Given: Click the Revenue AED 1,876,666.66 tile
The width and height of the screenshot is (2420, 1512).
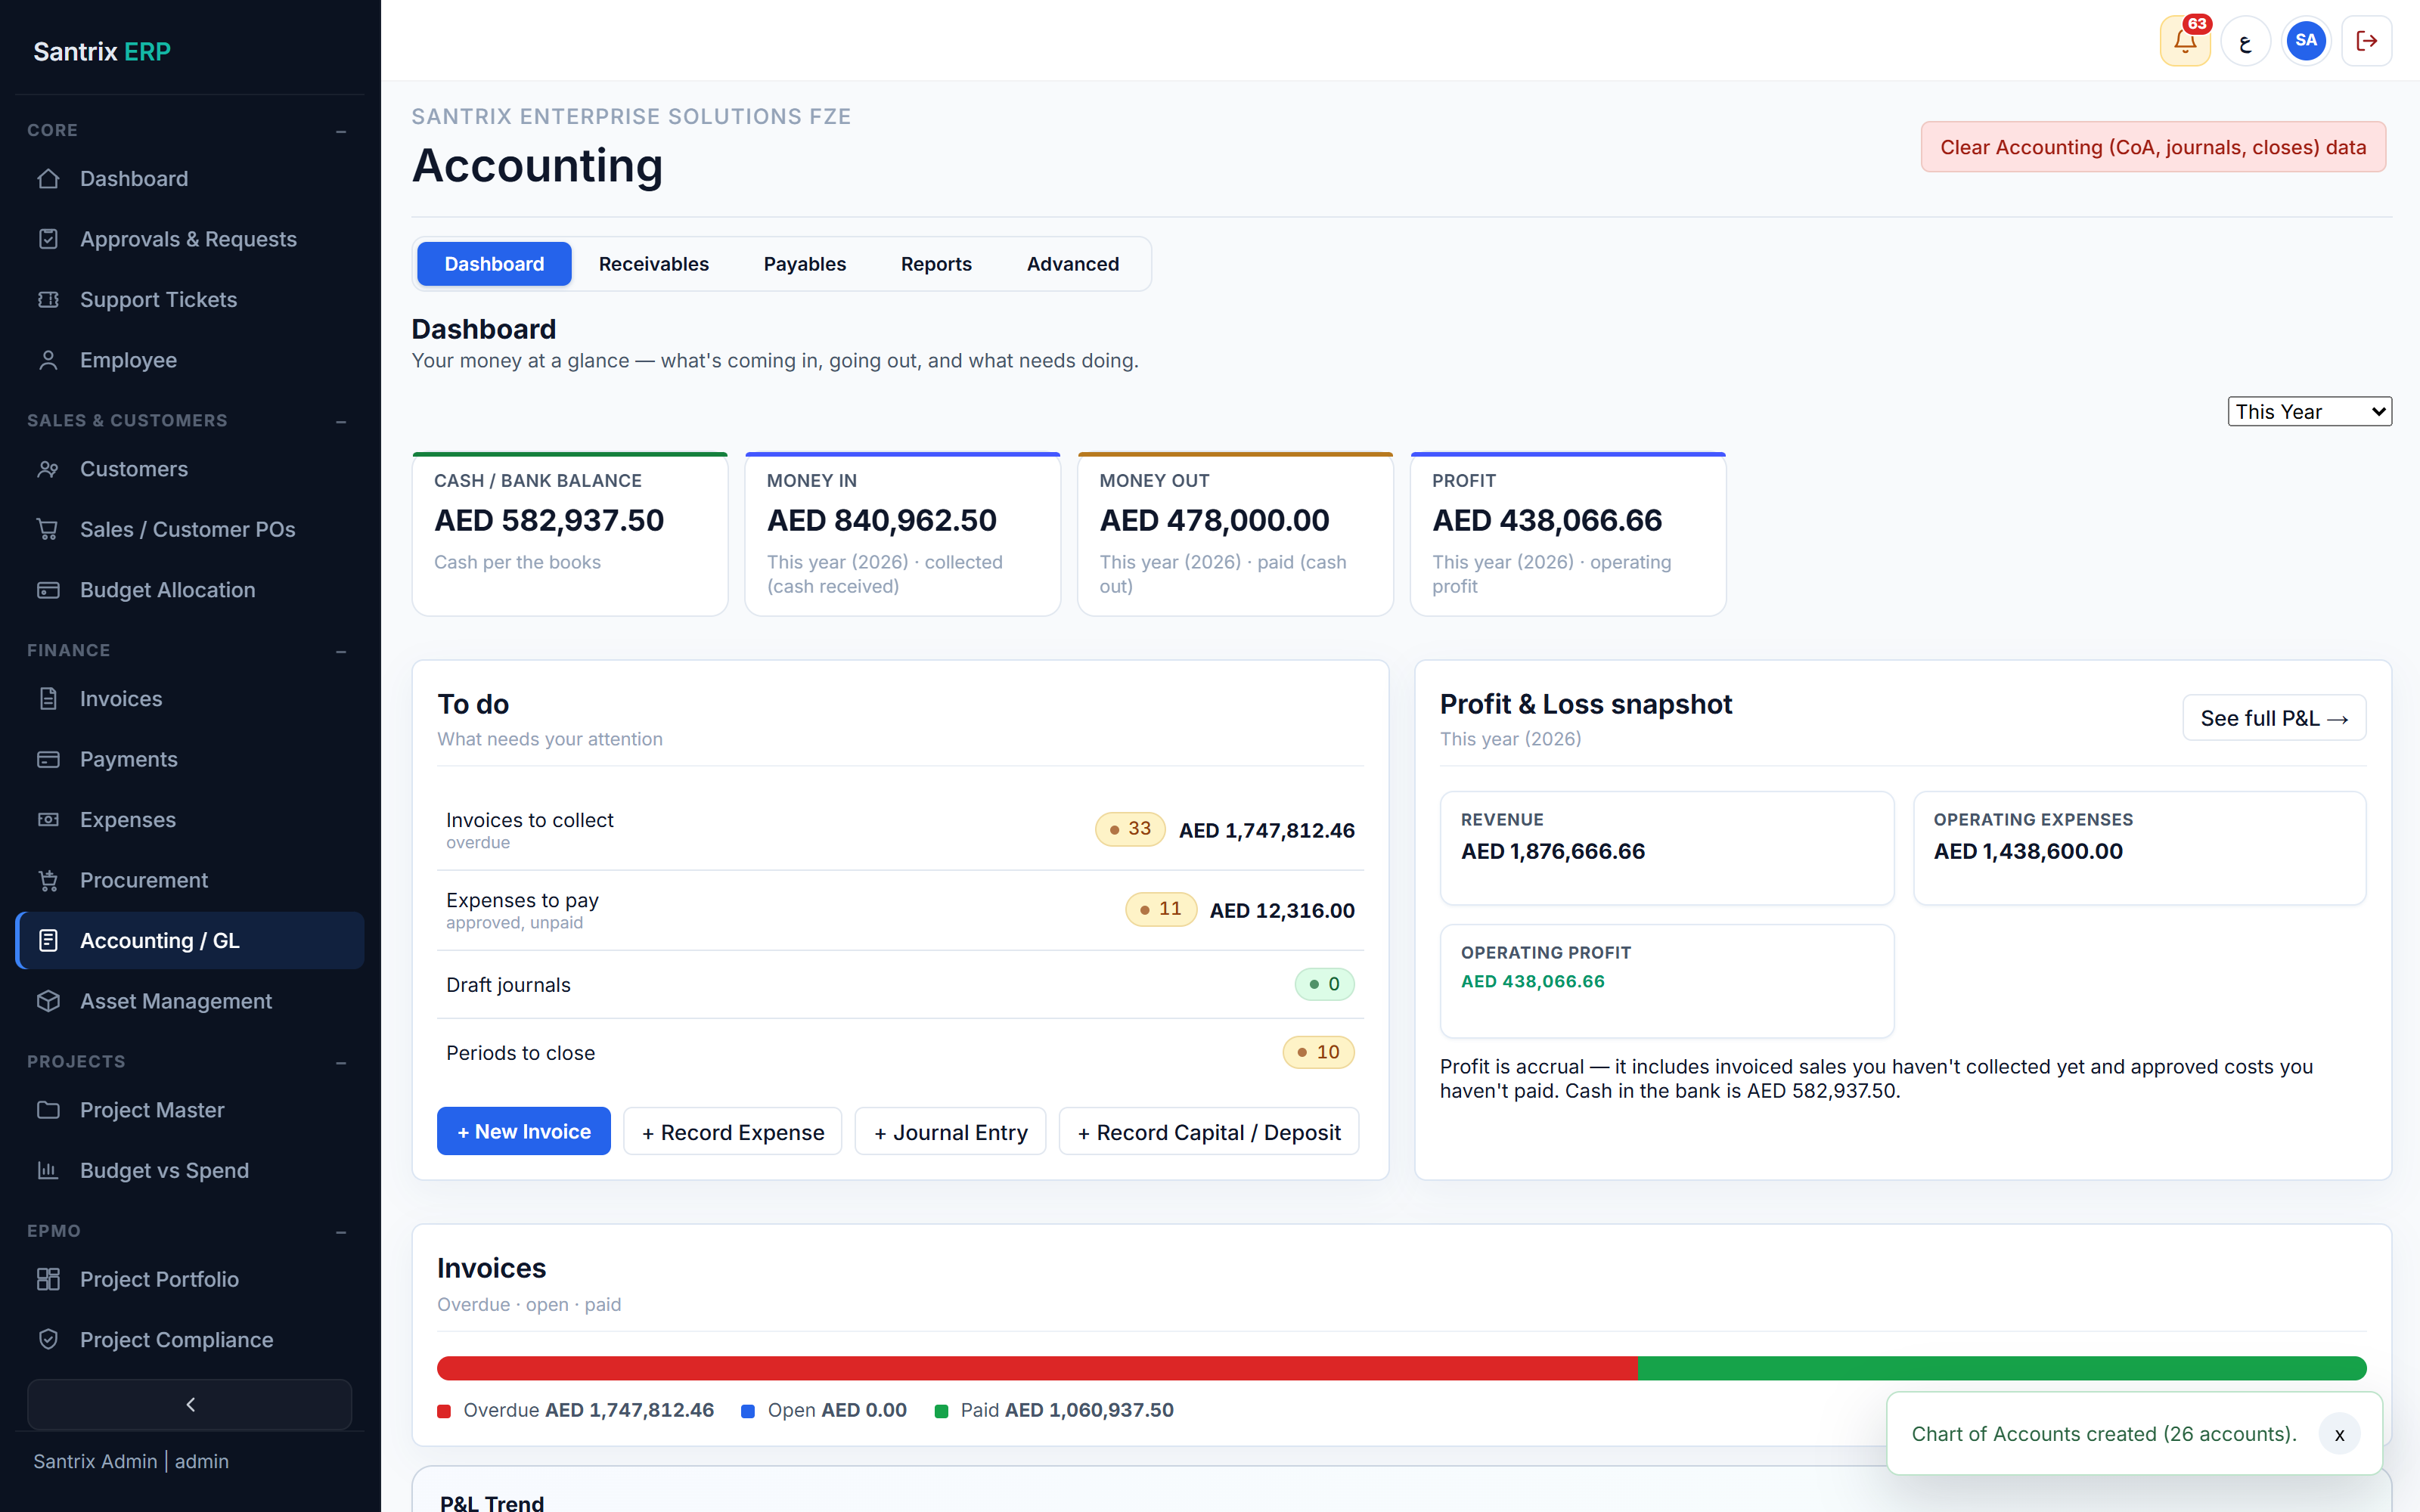Looking at the screenshot, I should click(x=1667, y=848).
